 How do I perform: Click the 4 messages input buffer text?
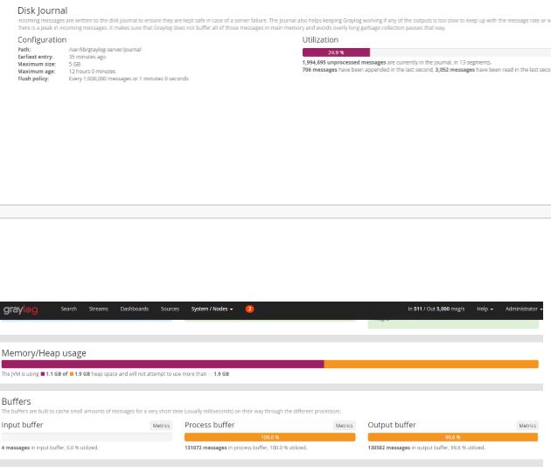point(16,448)
